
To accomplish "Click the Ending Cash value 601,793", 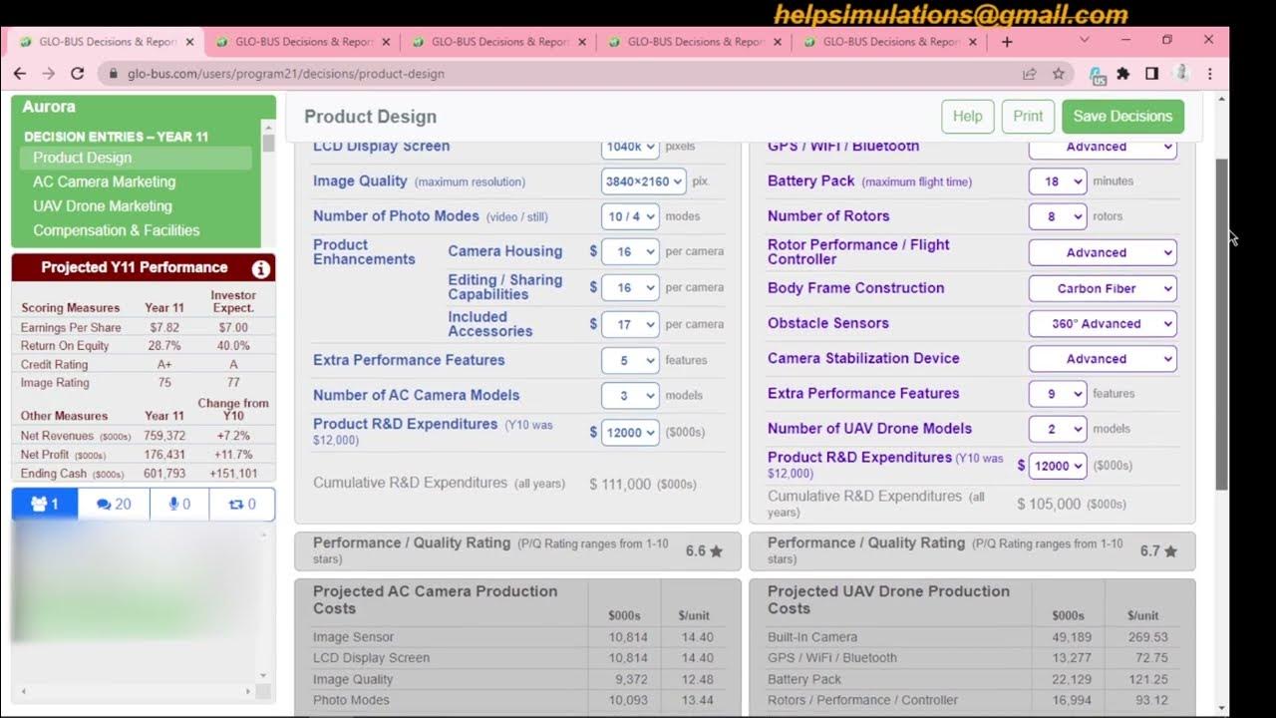I will pos(164,474).
